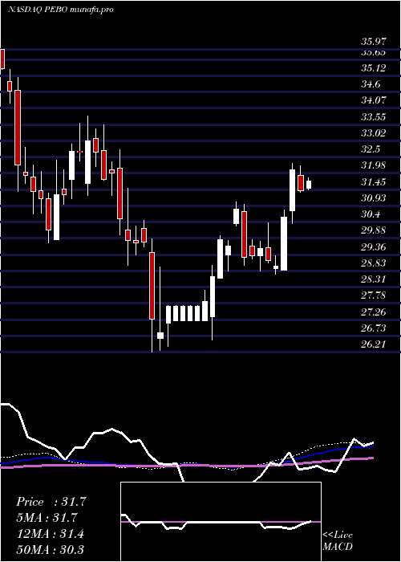Click the 26.73 price axis label

[x=374, y=328]
